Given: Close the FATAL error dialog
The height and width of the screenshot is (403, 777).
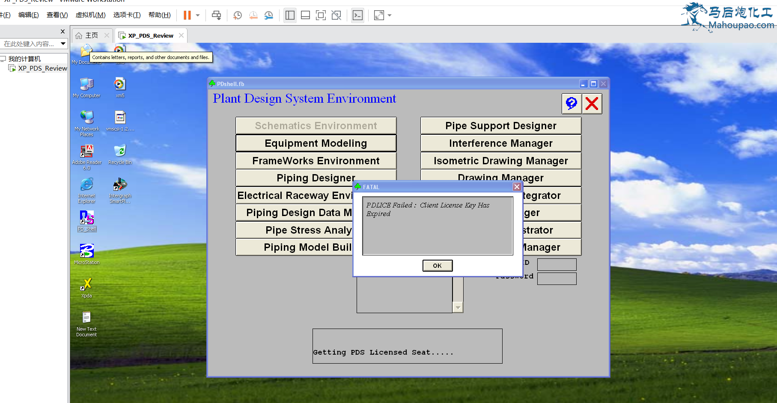Looking at the screenshot, I should click(517, 187).
